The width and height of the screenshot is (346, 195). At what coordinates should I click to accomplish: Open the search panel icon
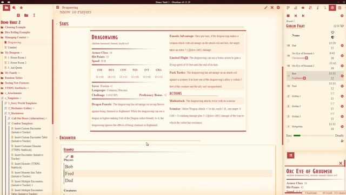coord(14,8)
